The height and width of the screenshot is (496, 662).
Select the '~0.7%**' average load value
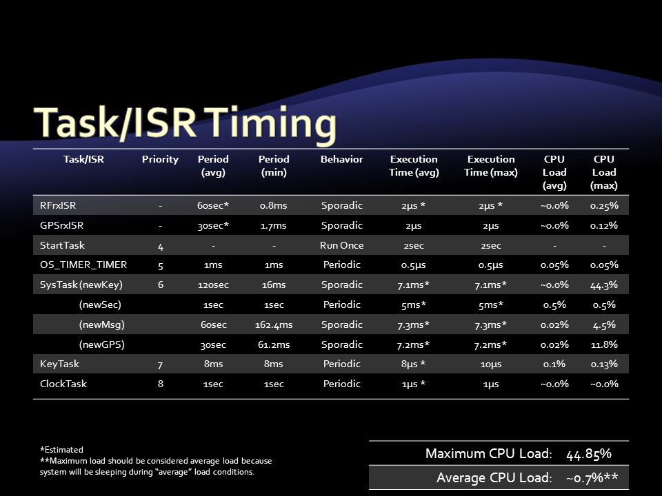[x=592, y=477]
